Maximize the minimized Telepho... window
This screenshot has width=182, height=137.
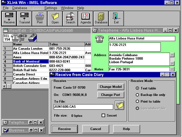coord(35,122)
